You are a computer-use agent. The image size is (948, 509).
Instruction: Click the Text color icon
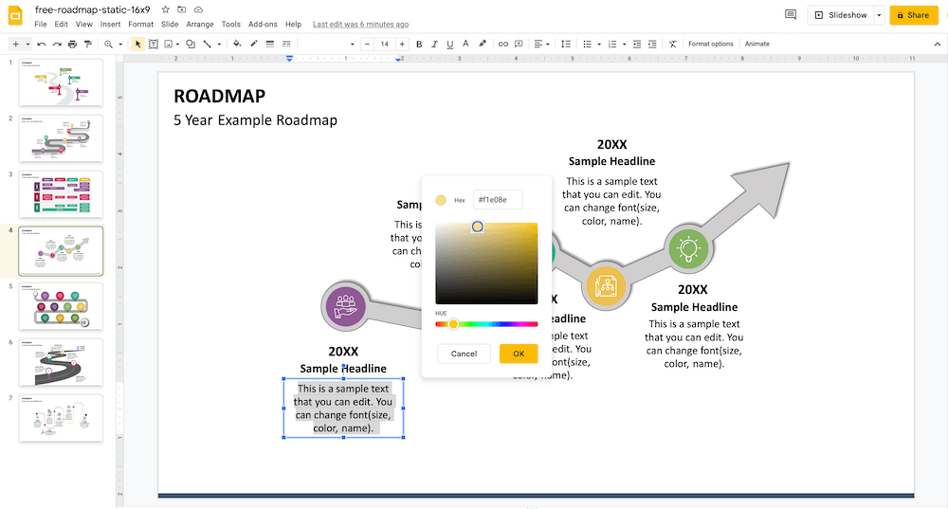465,44
